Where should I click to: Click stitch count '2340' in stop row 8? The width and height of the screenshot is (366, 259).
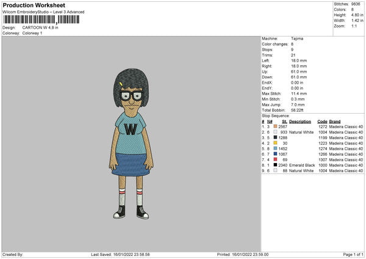coord(282,166)
